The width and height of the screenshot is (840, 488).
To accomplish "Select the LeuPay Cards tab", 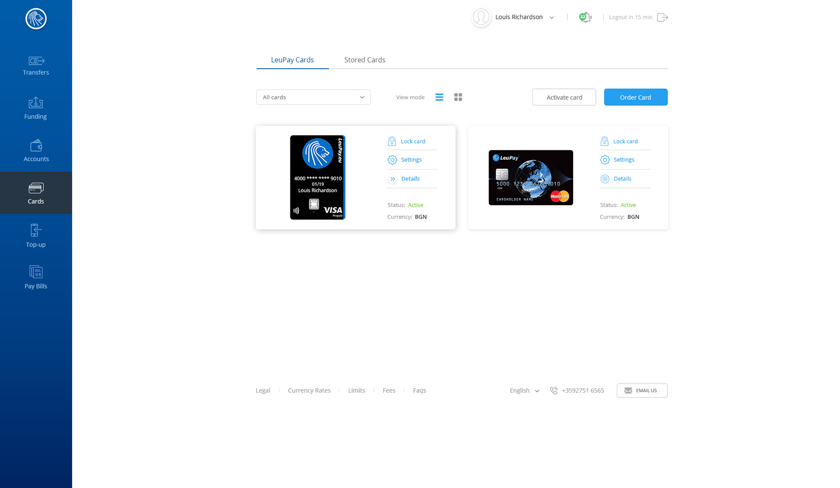I will 292,60.
